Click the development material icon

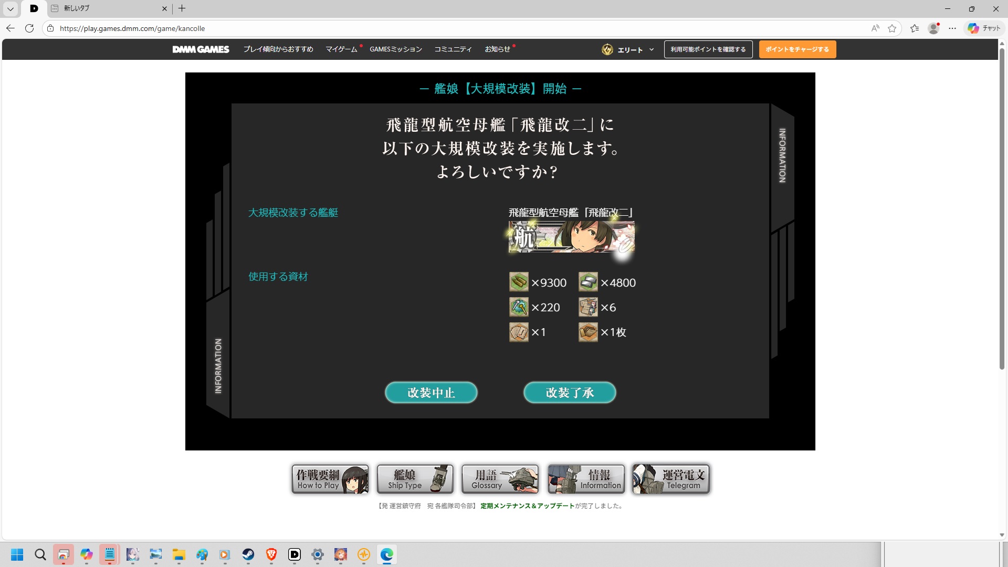click(519, 307)
